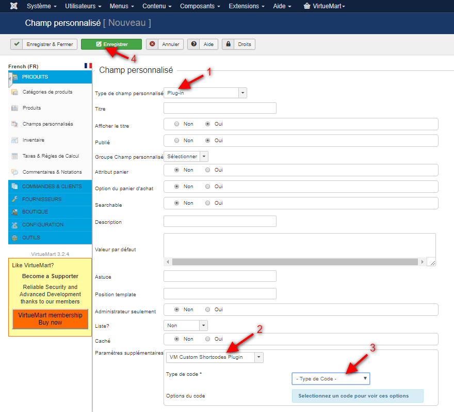This screenshot has width=454, height=412.
Task: Click the red Annuler cancel icon
Action: pyautogui.click(x=152, y=44)
